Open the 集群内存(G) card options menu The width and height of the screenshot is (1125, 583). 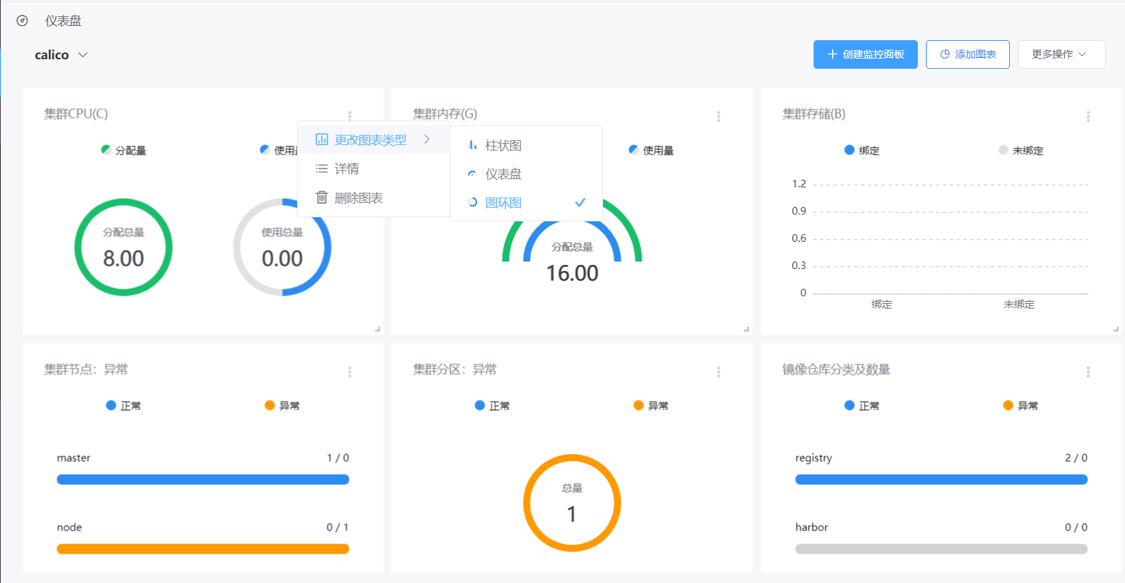pyautogui.click(x=718, y=116)
